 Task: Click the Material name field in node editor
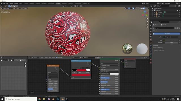(89, 58)
